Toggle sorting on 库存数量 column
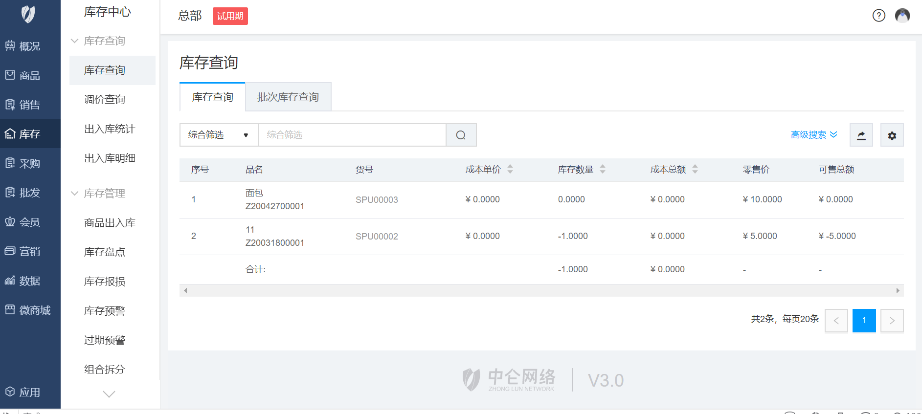 click(603, 170)
